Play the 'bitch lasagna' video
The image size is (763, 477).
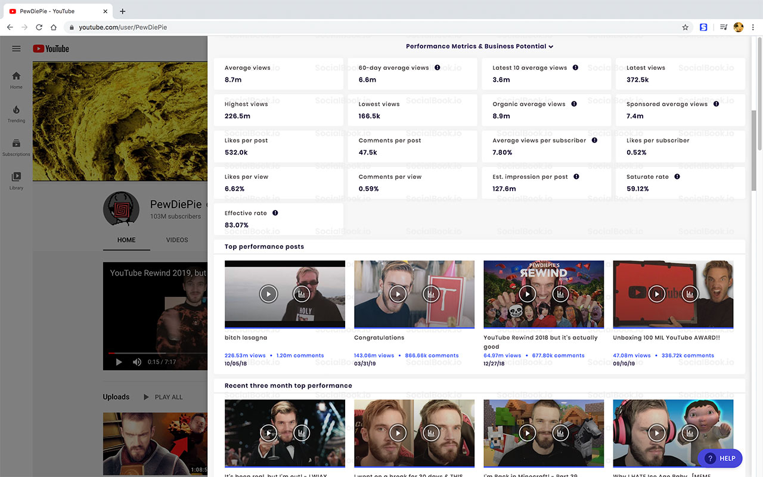[269, 293]
